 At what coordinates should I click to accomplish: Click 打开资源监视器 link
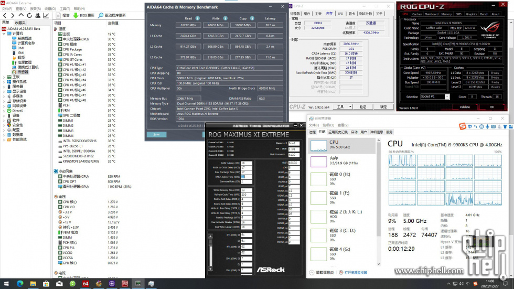point(356,273)
